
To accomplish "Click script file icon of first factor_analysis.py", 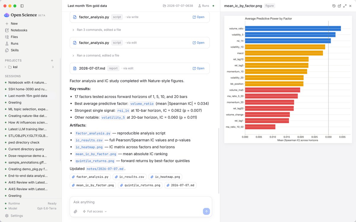I will [x=75, y=17].
